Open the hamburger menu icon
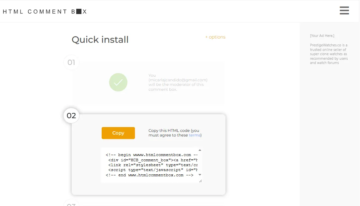Screen dimensions: 360x206 344,10
